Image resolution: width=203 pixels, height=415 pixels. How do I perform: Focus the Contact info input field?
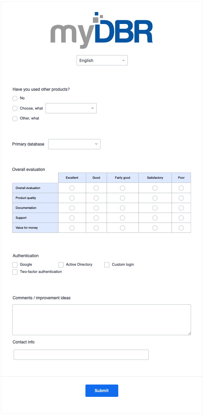[81, 355]
